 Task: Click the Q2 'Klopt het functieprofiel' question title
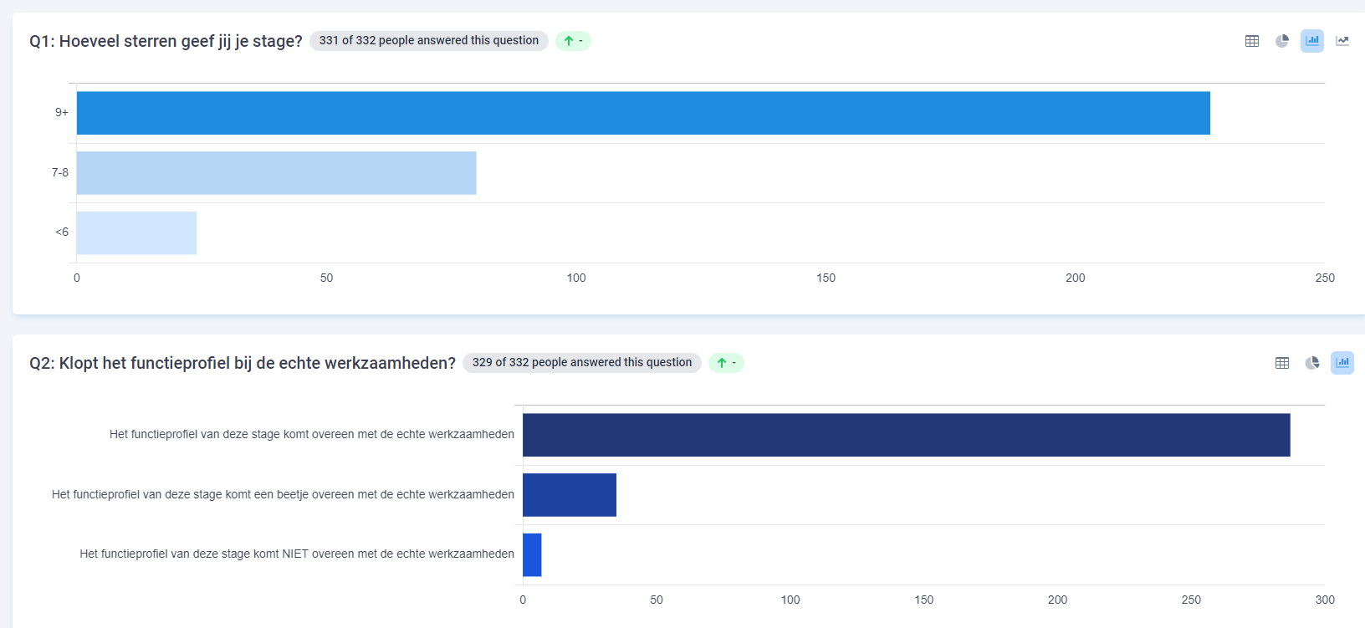point(243,363)
